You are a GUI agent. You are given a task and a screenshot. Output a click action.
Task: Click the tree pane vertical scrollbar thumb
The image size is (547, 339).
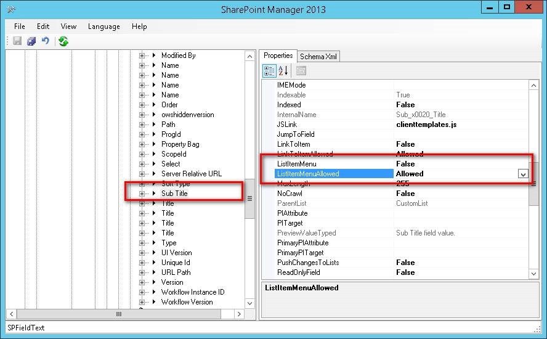coord(249,198)
